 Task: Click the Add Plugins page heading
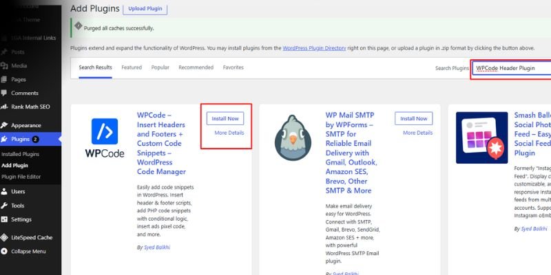(x=95, y=8)
